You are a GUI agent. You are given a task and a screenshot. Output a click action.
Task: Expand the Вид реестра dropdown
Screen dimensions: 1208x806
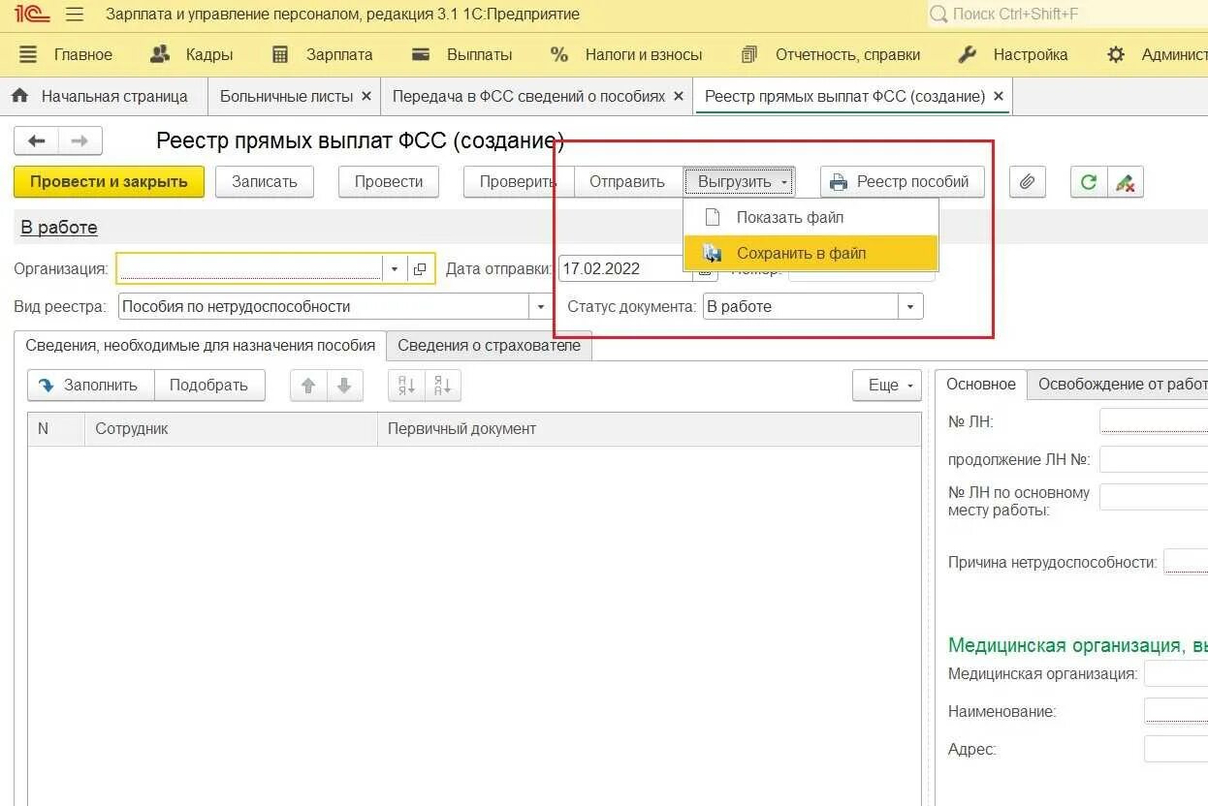point(541,306)
